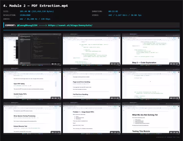
Task: Click the 'AUDIO:' label
Action: point(7,19)
